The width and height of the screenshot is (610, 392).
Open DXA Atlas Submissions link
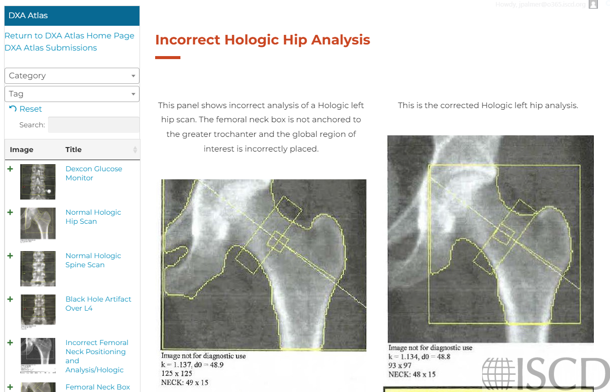[x=51, y=48]
